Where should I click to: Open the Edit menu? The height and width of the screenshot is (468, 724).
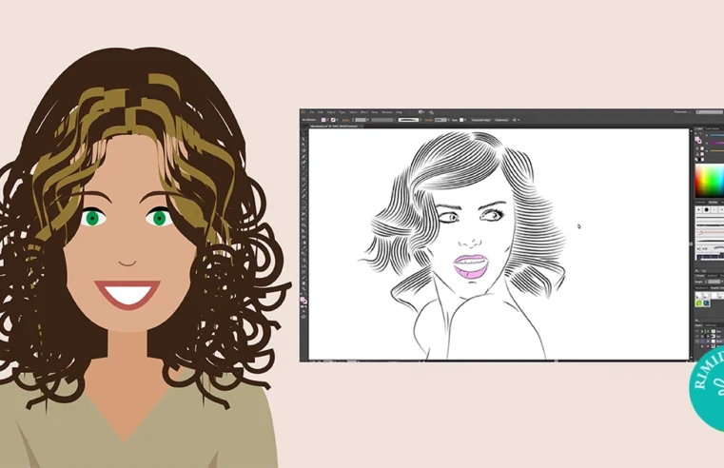pos(321,112)
